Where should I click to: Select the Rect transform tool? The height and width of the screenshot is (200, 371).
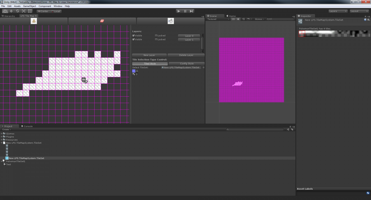30,11
